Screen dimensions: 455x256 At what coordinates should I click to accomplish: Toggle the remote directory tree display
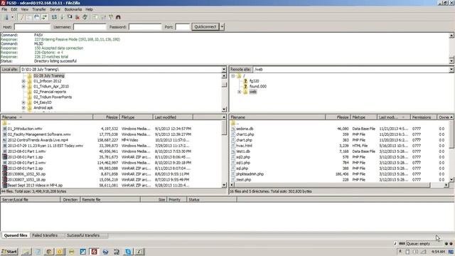[x=36, y=17]
